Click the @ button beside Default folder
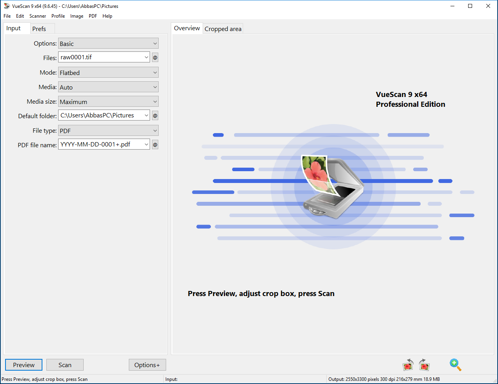Image resolution: width=498 pixels, height=384 pixels. click(155, 115)
